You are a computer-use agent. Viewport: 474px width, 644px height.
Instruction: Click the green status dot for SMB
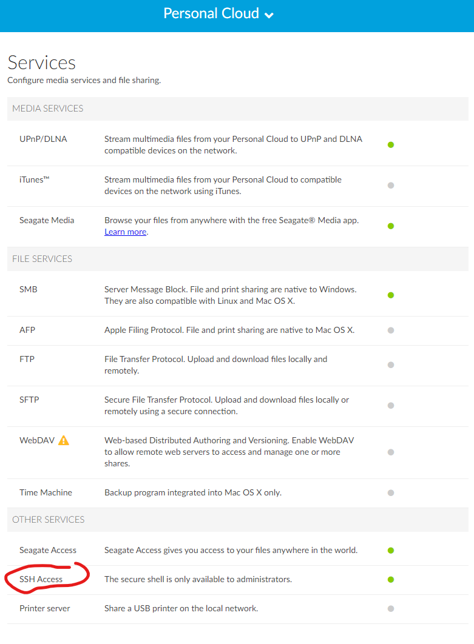(x=391, y=295)
